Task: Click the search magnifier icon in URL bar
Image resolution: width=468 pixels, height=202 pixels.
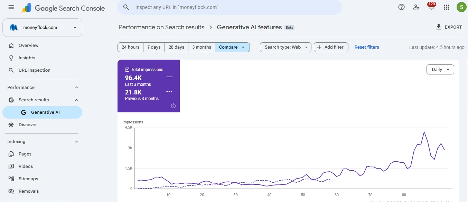Action: click(x=126, y=7)
